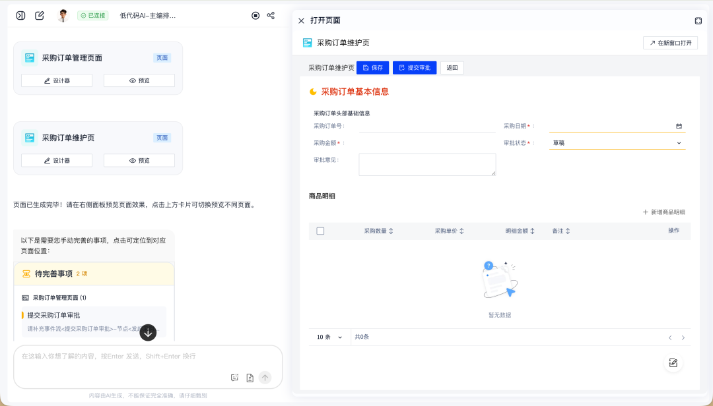Screen dimensions: 713x406
Task: Click the 低代码AI-主编排 title text
Action: tap(147, 15)
